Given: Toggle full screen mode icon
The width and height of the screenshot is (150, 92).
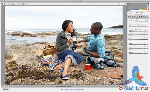Looking at the screenshot, I should click(x=125, y=4).
